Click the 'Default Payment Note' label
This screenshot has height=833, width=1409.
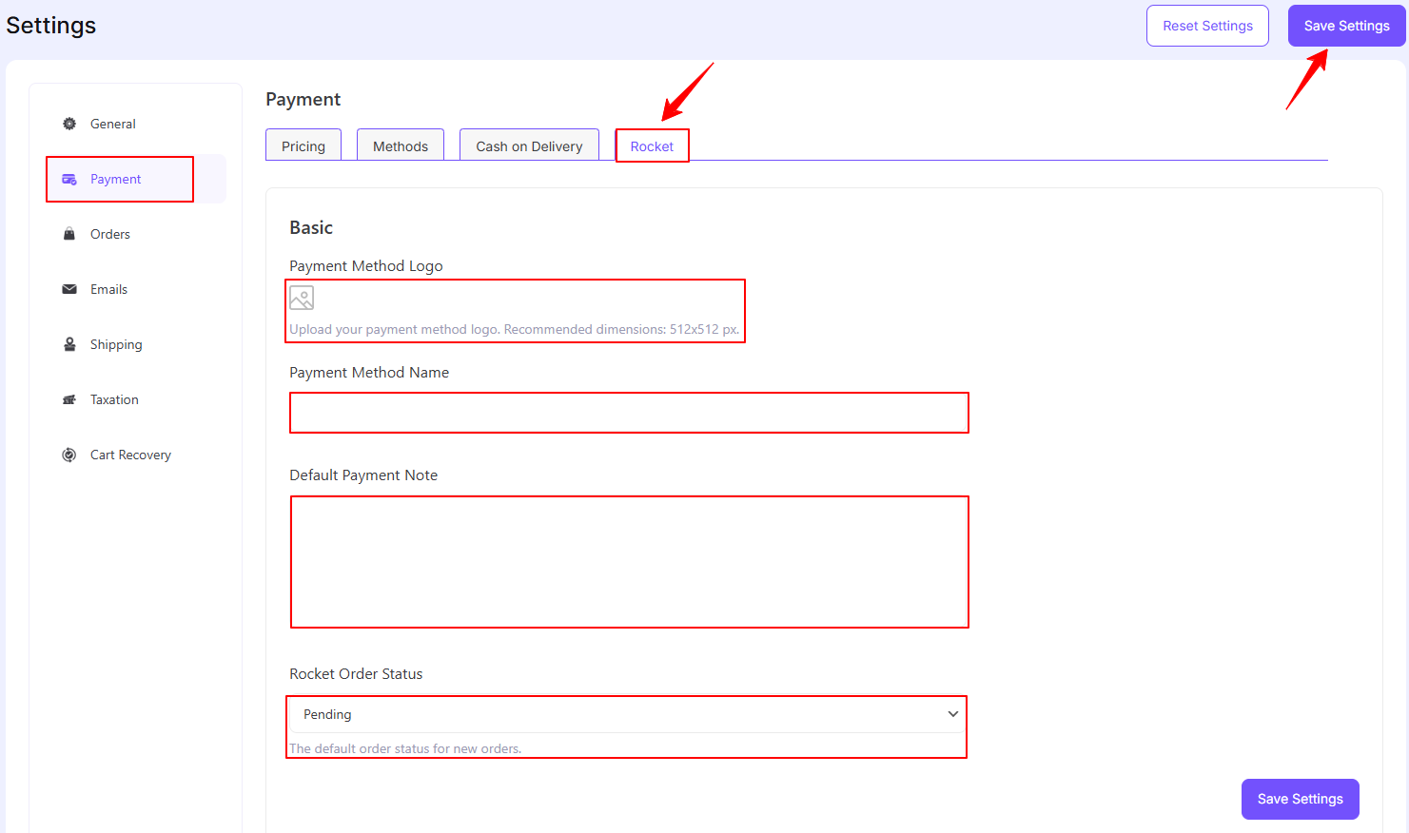[x=363, y=475]
